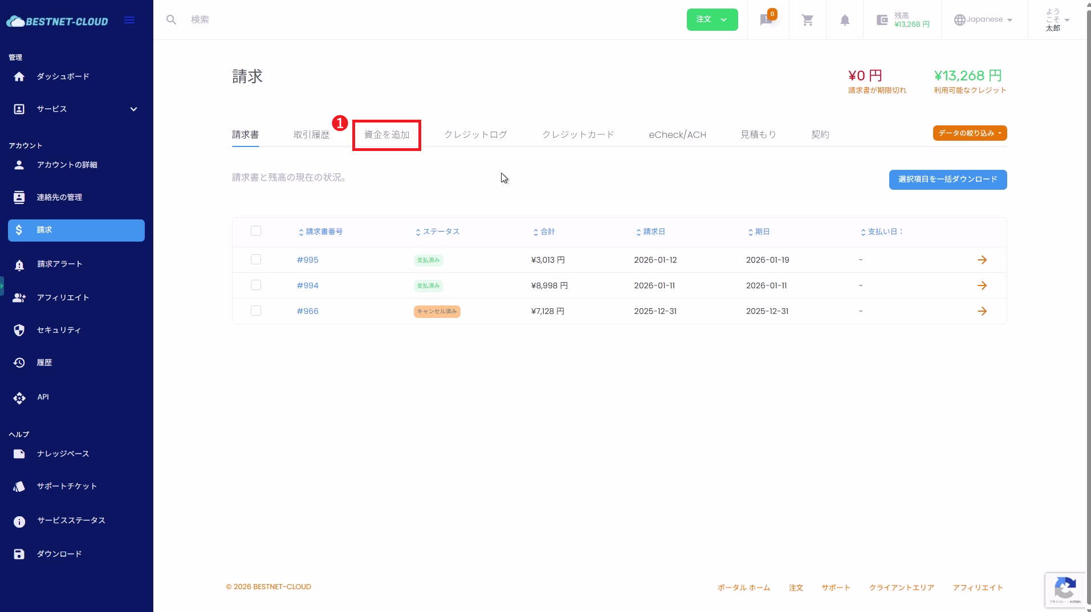Toggle the sidebar hamburger menu icon

129,21
